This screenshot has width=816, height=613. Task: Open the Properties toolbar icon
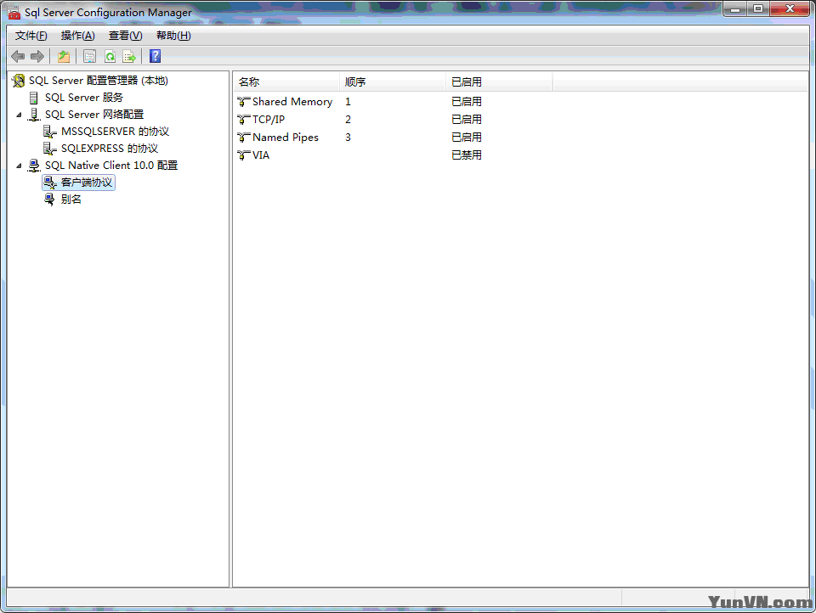click(89, 56)
